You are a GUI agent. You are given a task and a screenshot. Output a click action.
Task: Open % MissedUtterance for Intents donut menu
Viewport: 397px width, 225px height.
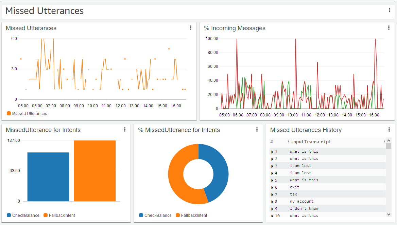pos(257,129)
